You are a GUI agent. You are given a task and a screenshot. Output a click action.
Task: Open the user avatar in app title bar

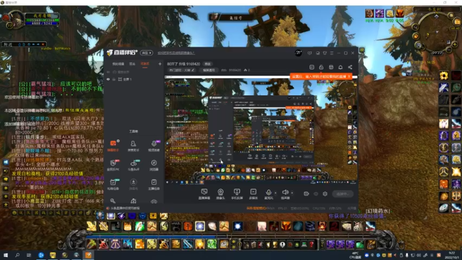(298, 53)
